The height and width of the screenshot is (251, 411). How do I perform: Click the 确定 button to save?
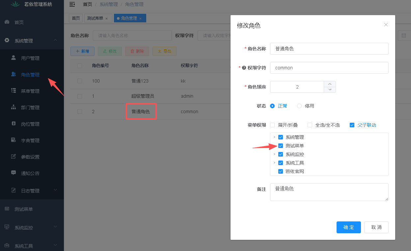tap(348, 227)
